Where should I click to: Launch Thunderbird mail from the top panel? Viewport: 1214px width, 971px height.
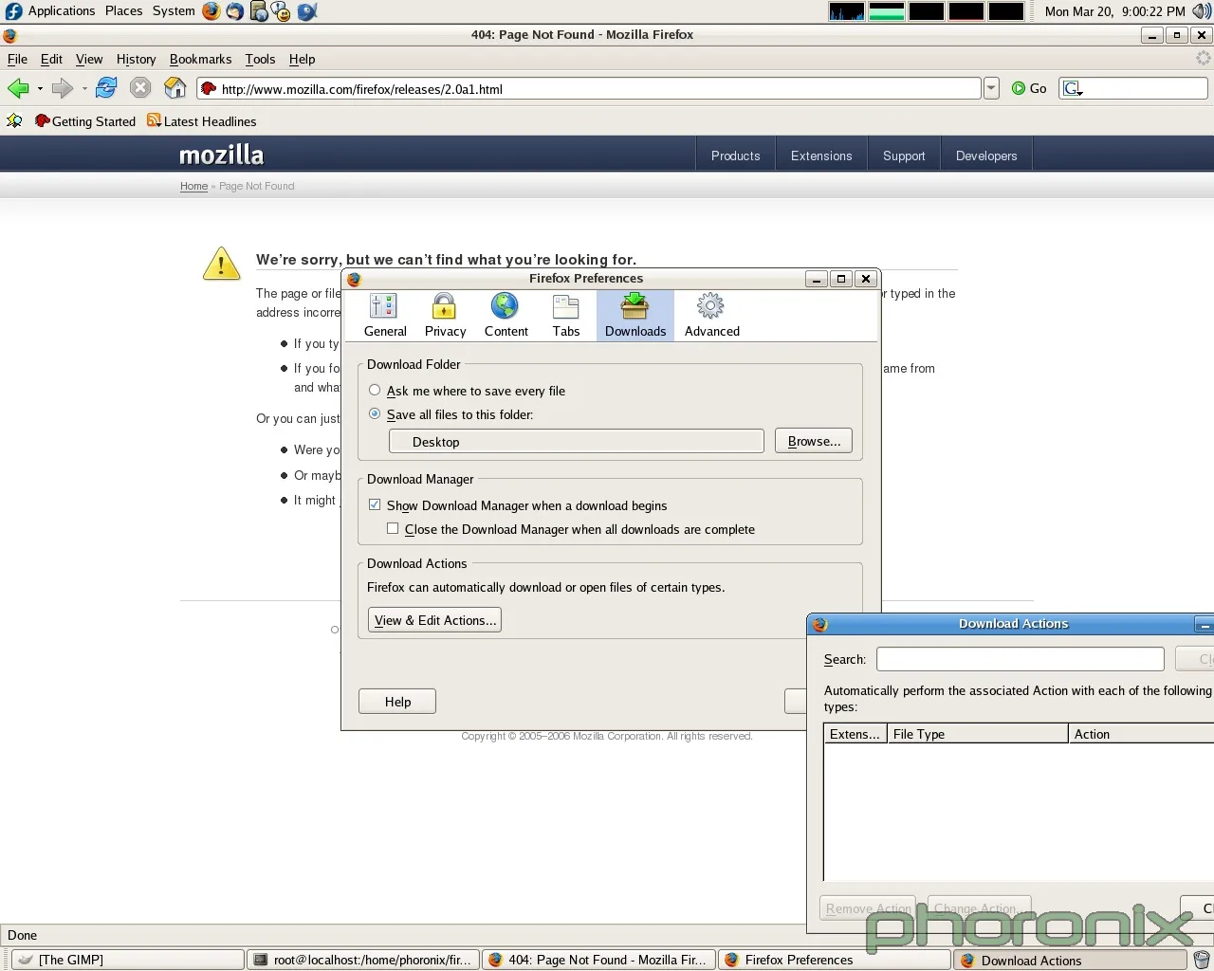234,11
